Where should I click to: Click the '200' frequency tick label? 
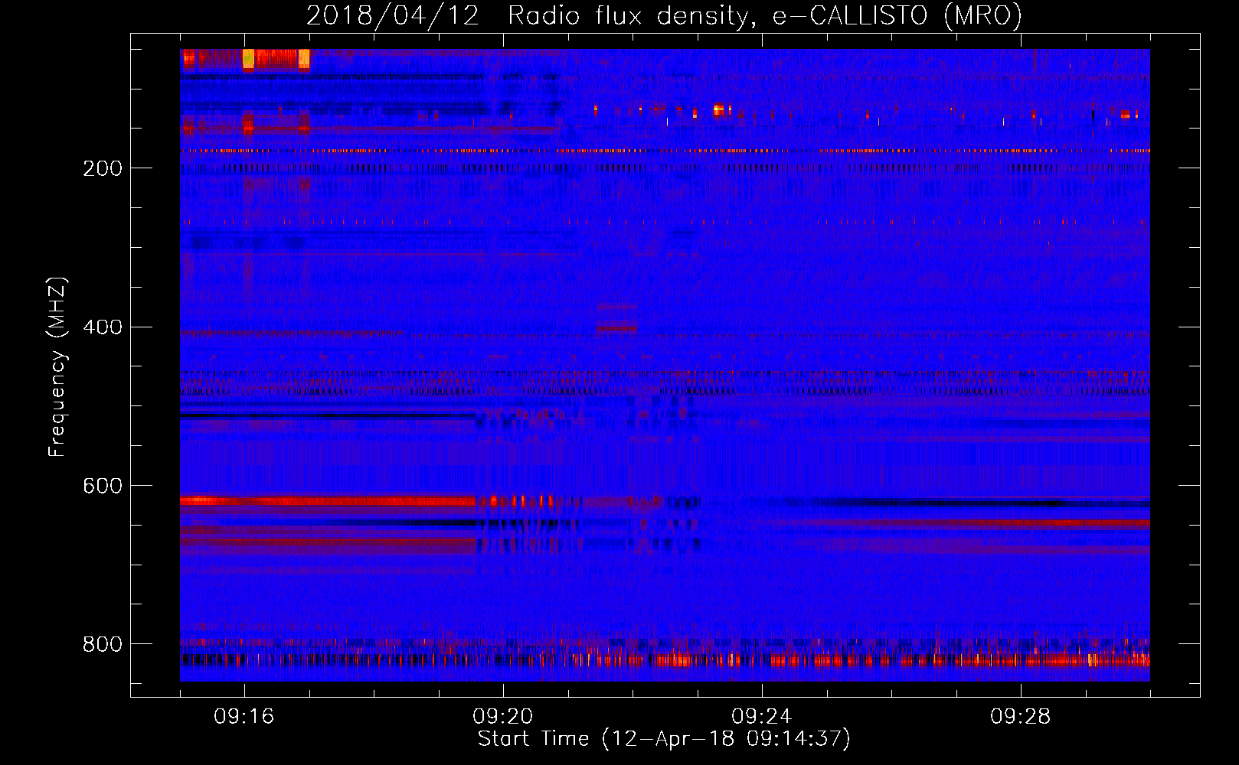(103, 168)
